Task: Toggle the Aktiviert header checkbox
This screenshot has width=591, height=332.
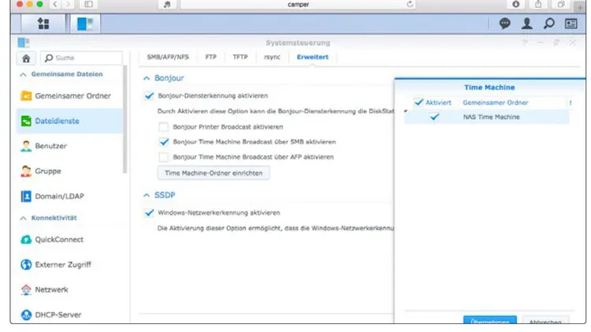Action: pos(418,103)
